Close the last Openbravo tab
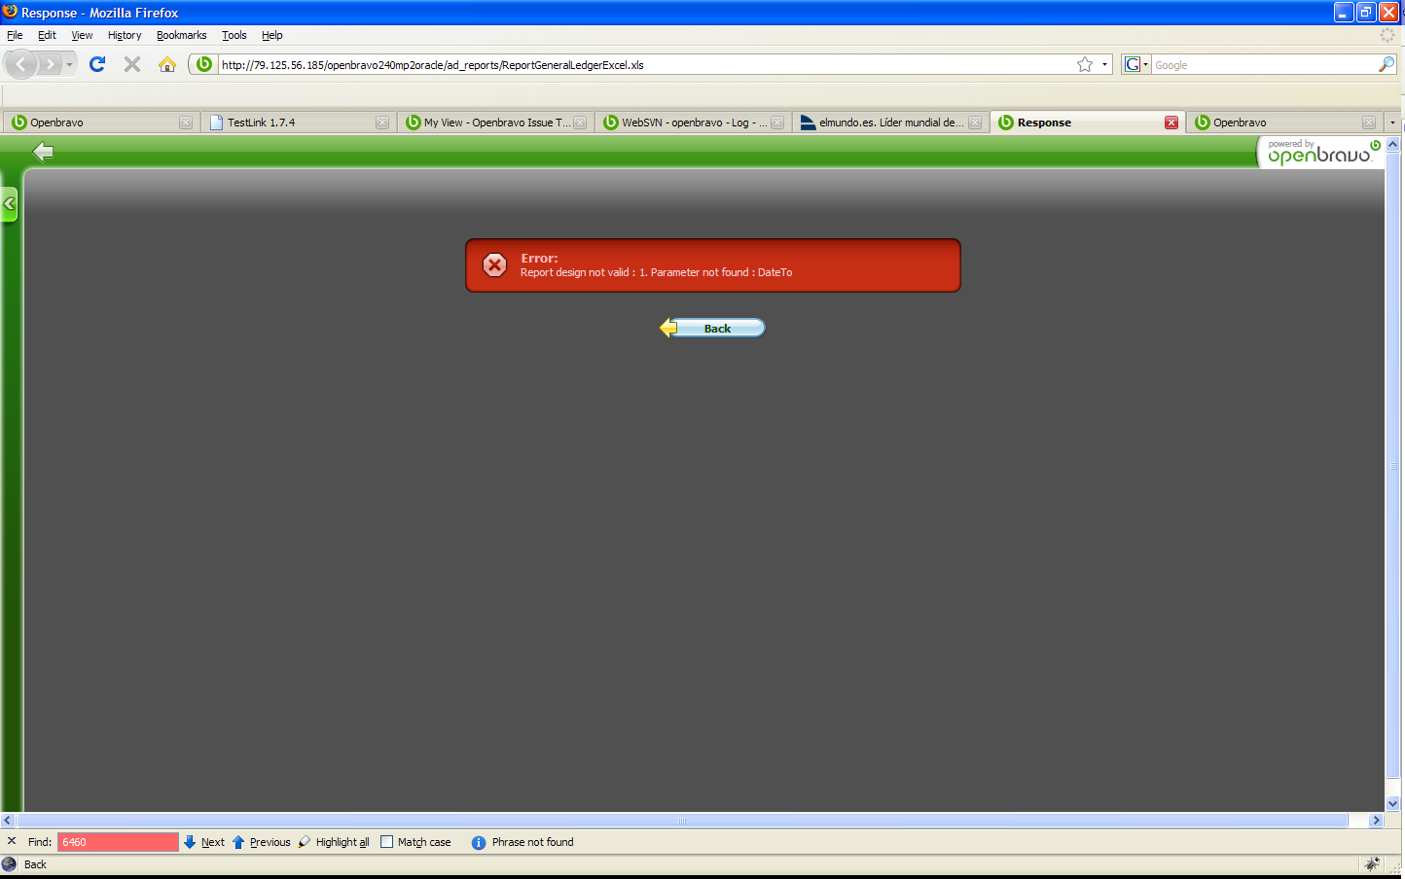Screen dimensions: 1405x879 coord(1369,123)
